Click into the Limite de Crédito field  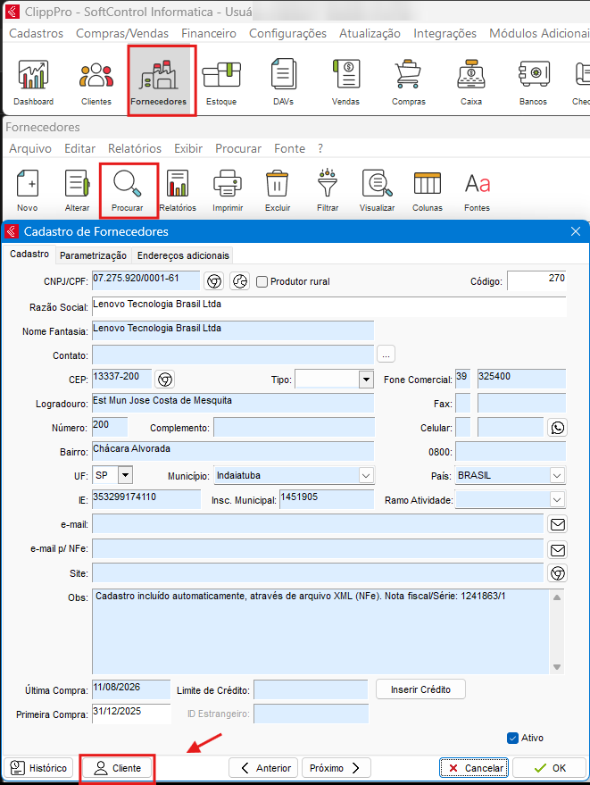point(311,689)
